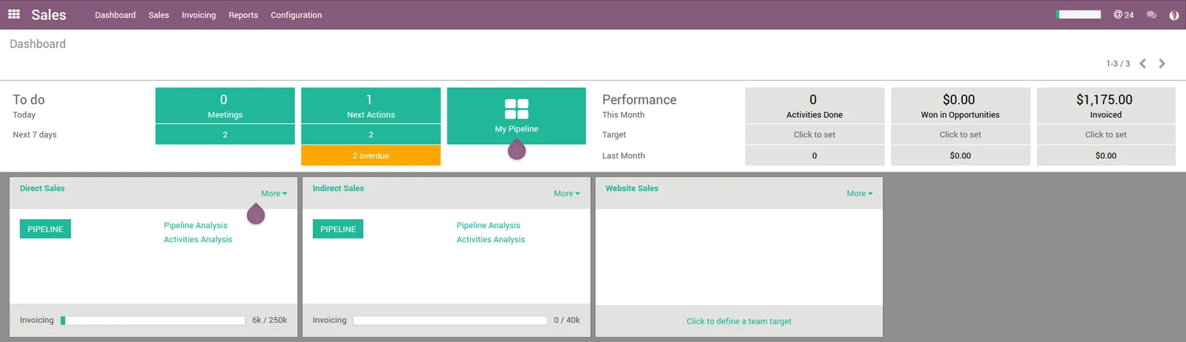Click last month Invoiced $0.00 value
The image size is (1186, 342).
1106,155
